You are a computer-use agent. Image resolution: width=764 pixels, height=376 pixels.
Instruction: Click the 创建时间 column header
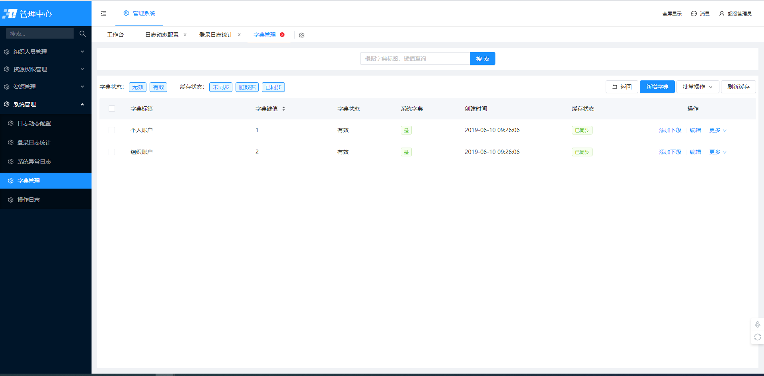tap(476, 109)
